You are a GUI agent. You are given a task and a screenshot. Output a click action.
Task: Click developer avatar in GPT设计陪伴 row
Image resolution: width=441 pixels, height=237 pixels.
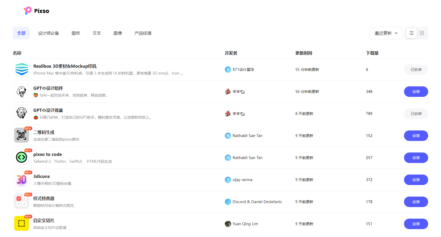228,92
